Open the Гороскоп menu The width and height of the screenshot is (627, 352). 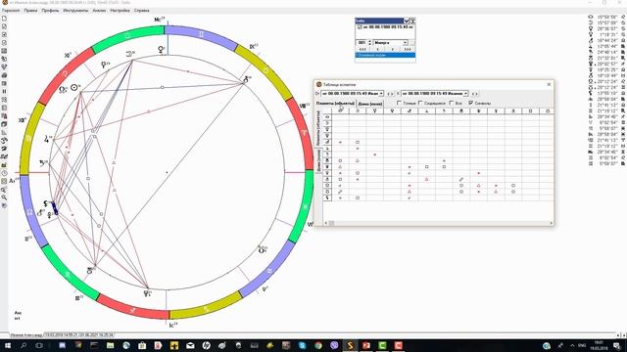tap(11, 11)
